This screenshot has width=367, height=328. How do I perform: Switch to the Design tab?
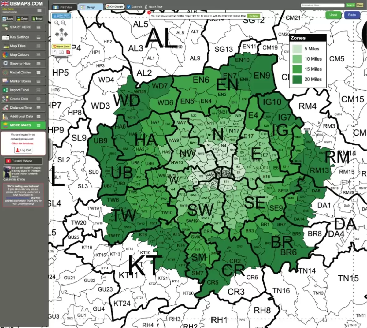tap(91, 7)
